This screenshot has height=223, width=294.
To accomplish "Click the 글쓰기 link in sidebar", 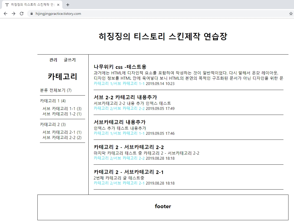I will 70,60.
